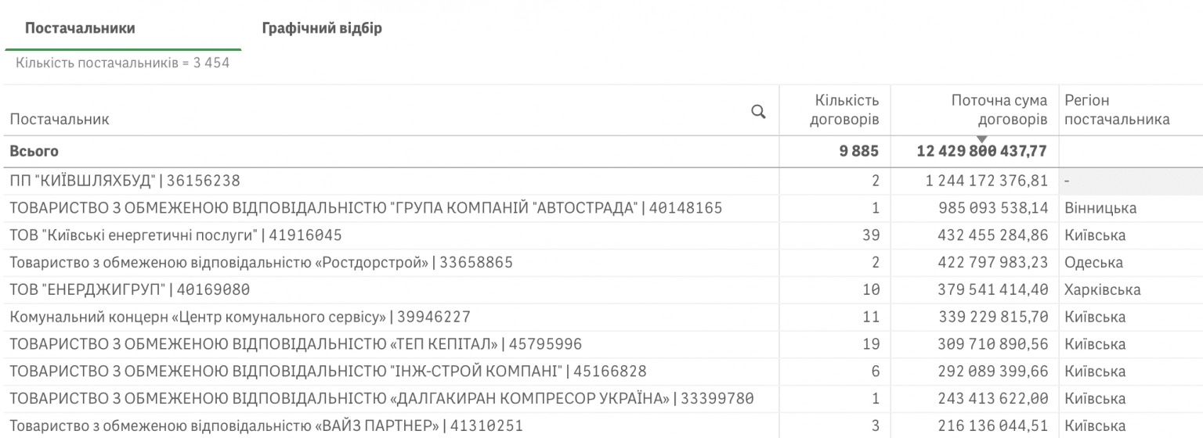This screenshot has height=438, width=1203.
Task: Click the total contracts count 9 885
Action: click(x=859, y=151)
